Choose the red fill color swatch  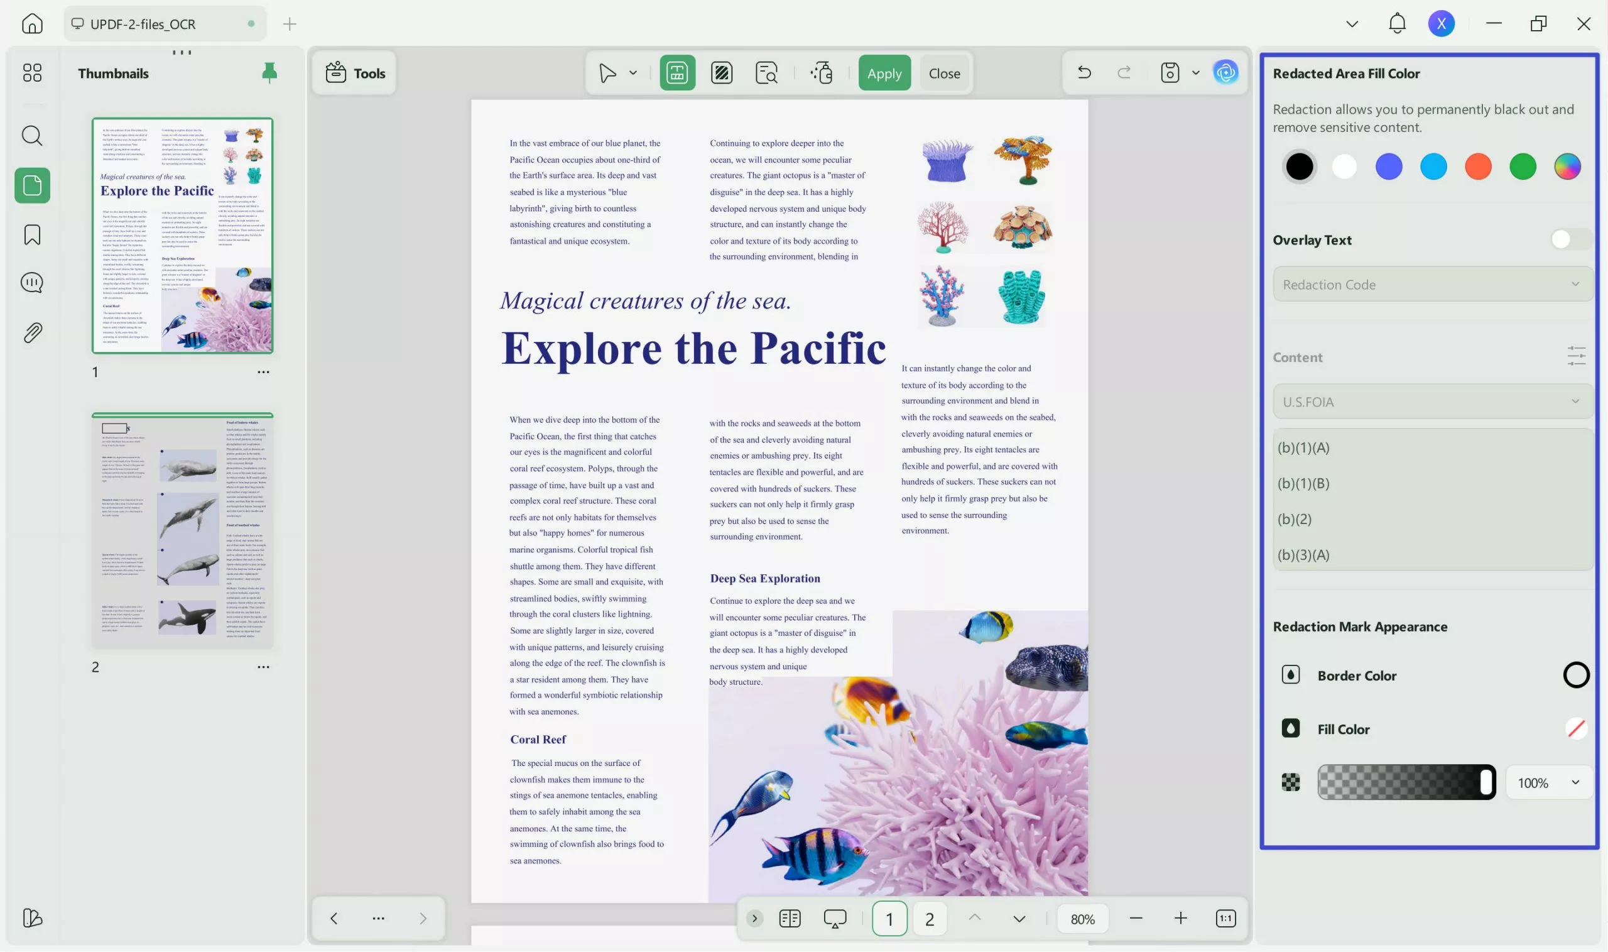point(1478,167)
